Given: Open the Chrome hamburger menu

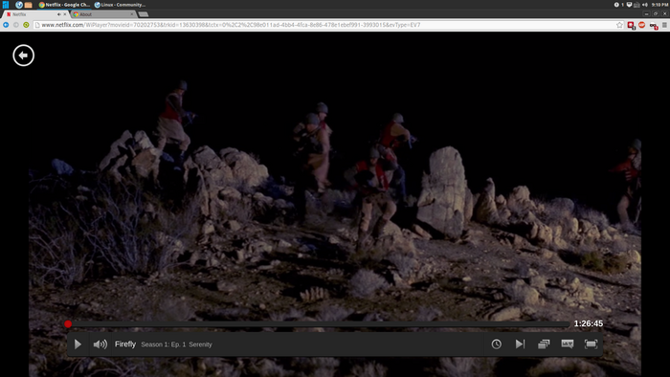Looking at the screenshot, I should [664, 25].
